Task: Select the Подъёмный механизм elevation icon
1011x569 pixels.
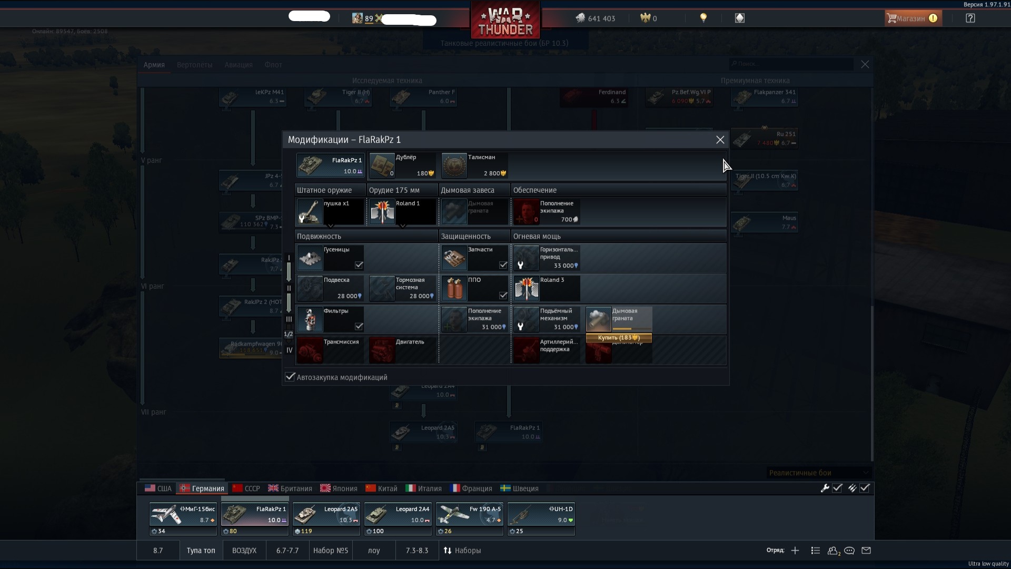Action: pos(527,320)
